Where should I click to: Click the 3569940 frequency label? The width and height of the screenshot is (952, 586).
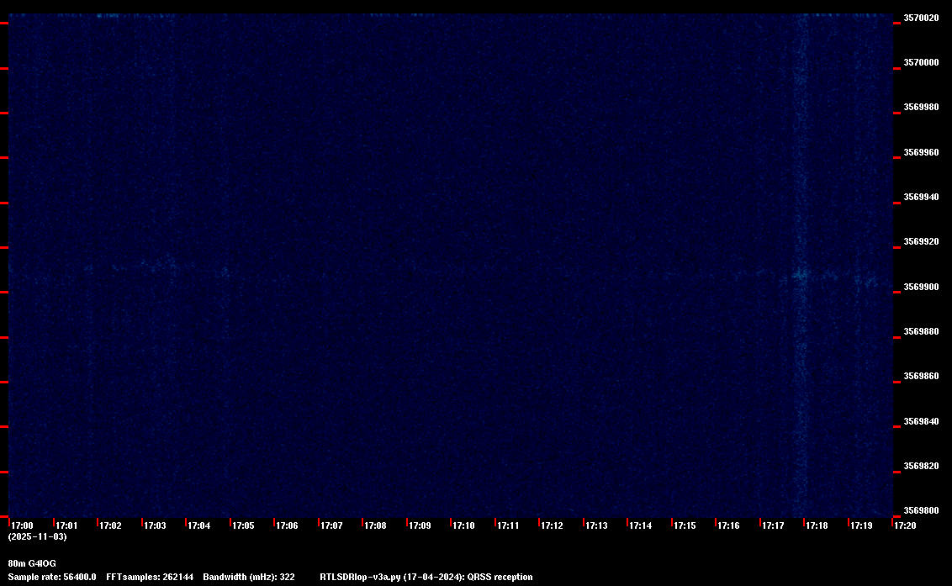(921, 197)
